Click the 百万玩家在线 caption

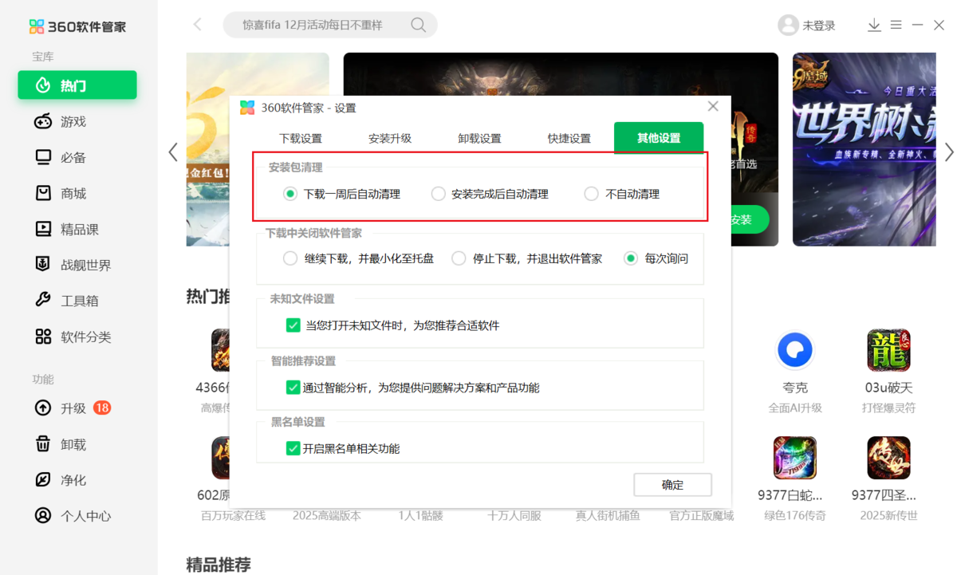(x=233, y=515)
